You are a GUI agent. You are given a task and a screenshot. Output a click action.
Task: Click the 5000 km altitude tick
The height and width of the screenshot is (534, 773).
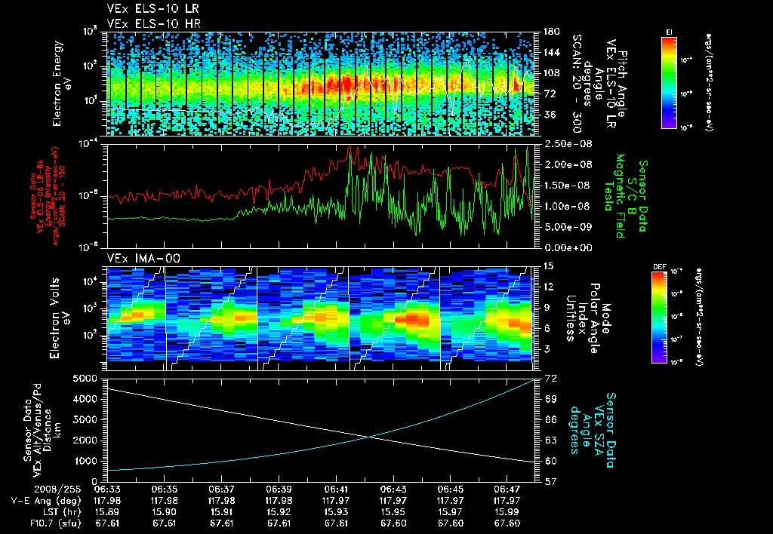[86, 379]
